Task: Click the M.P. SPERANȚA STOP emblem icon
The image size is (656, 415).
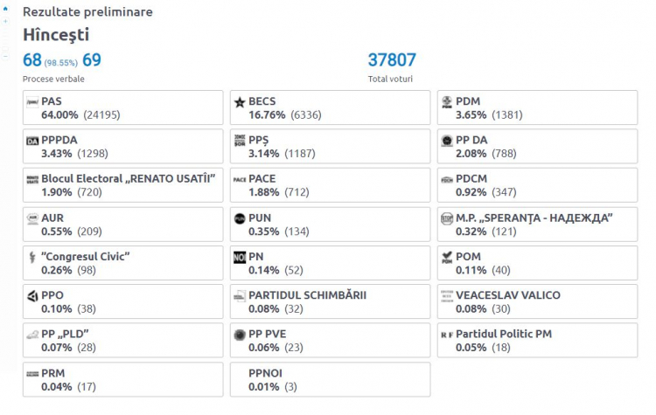Action: click(447, 218)
